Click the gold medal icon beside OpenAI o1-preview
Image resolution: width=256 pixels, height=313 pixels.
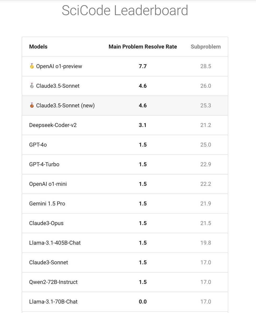(x=32, y=66)
